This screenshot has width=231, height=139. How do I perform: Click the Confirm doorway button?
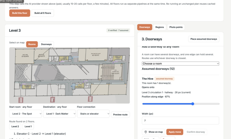coord(196,132)
